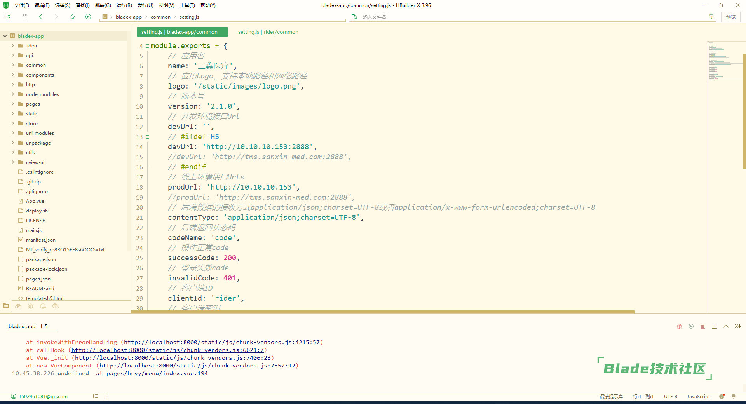Click the file search icon left of input
The width and height of the screenshot is (746, 404).
click(x=354, y=17)
